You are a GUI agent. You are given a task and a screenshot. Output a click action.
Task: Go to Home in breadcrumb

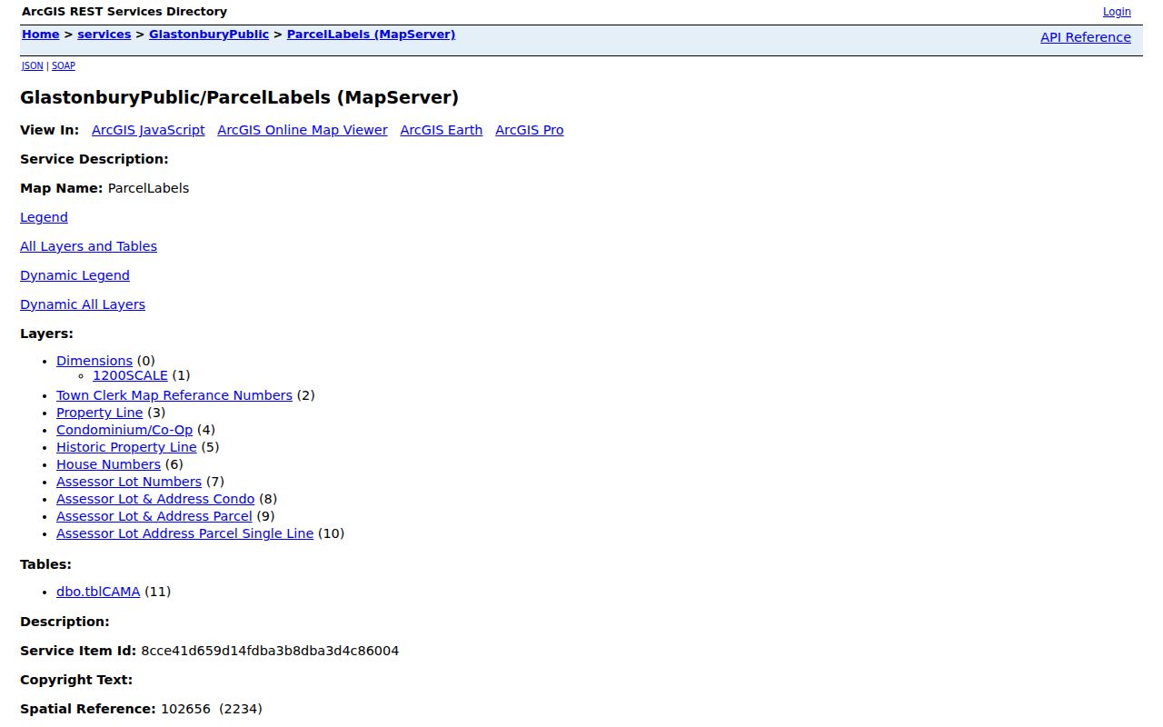point(41,35)
